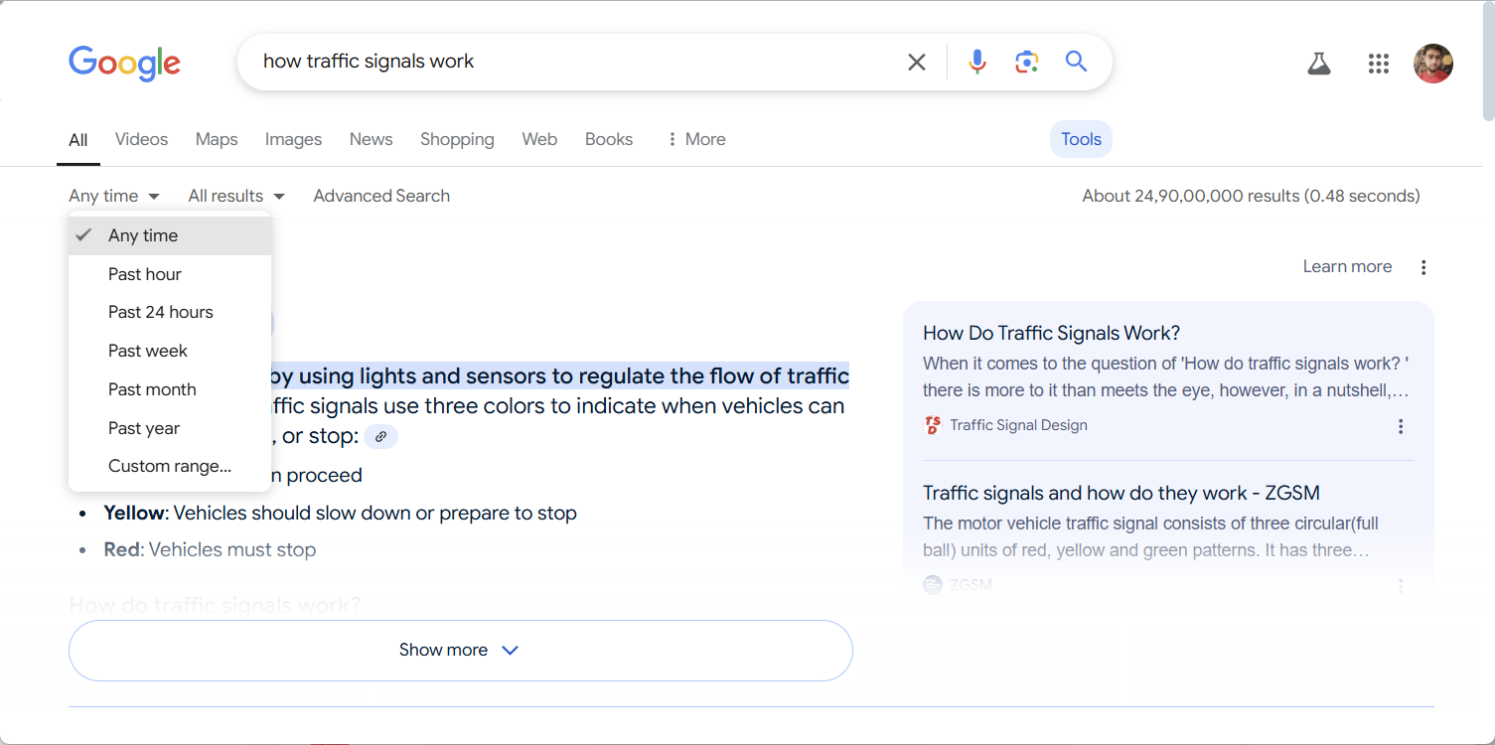Expand the More search categories menu
Viewport: 1495px width, 745px height.
[x=695, y=139]
